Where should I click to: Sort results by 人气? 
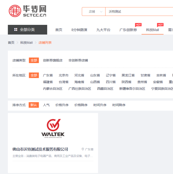46,105
